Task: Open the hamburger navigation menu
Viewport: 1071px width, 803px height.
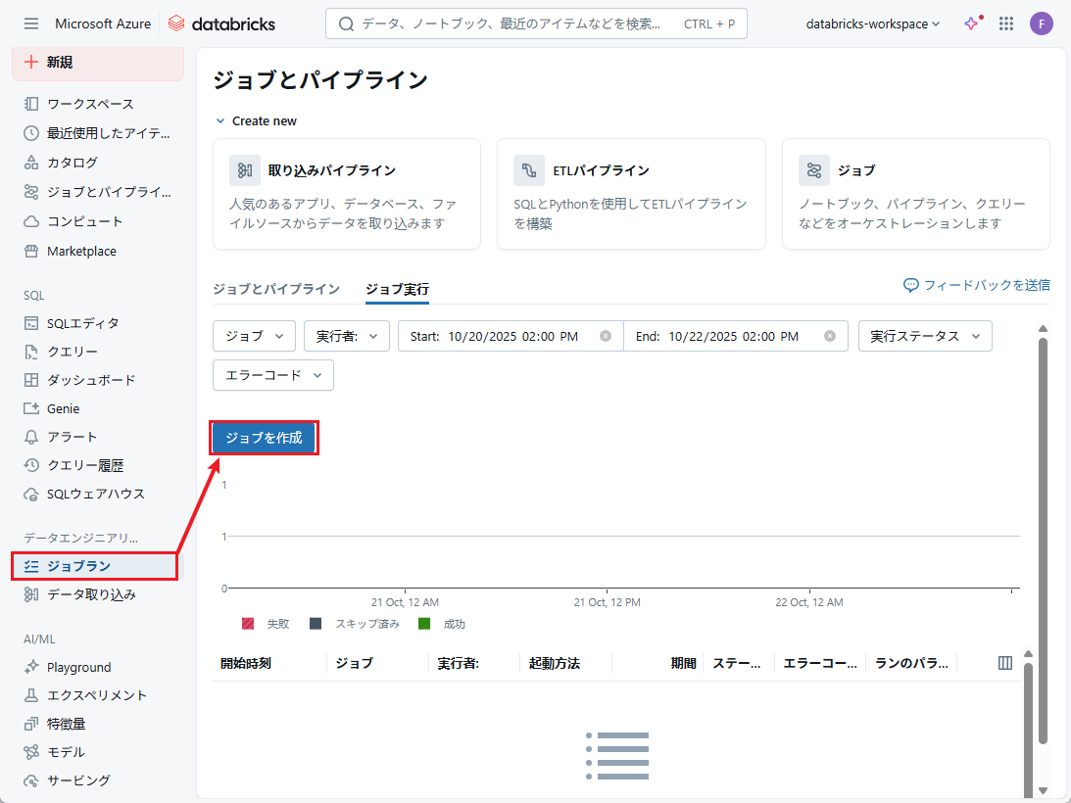Action: [x=31, y=24]
